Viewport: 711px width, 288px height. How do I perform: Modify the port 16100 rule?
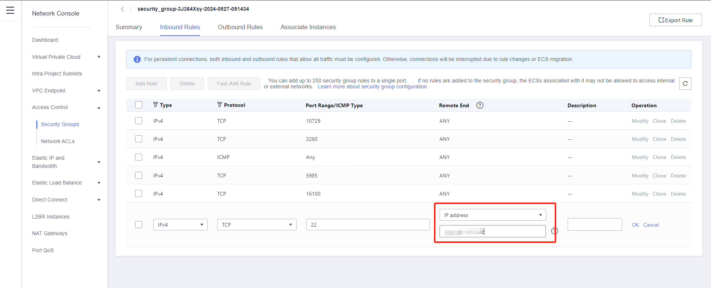640,194
